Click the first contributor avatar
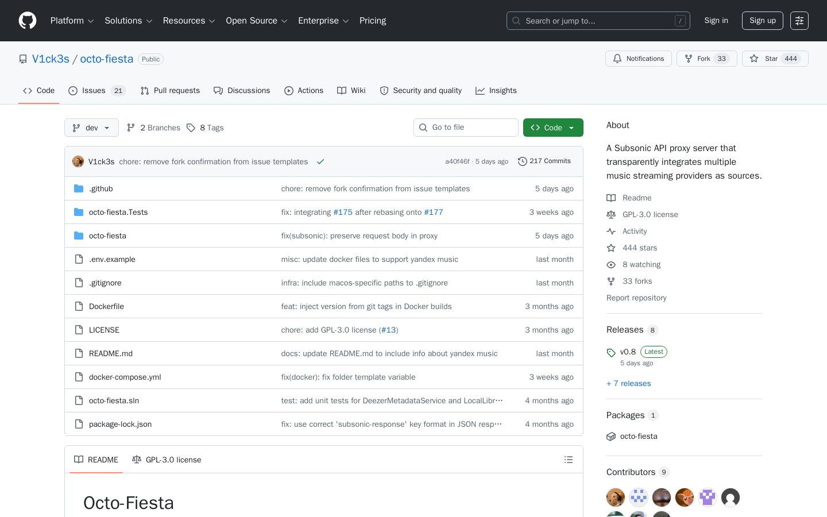The height and width of the screenshot is (517, 827). click(616, 497)
